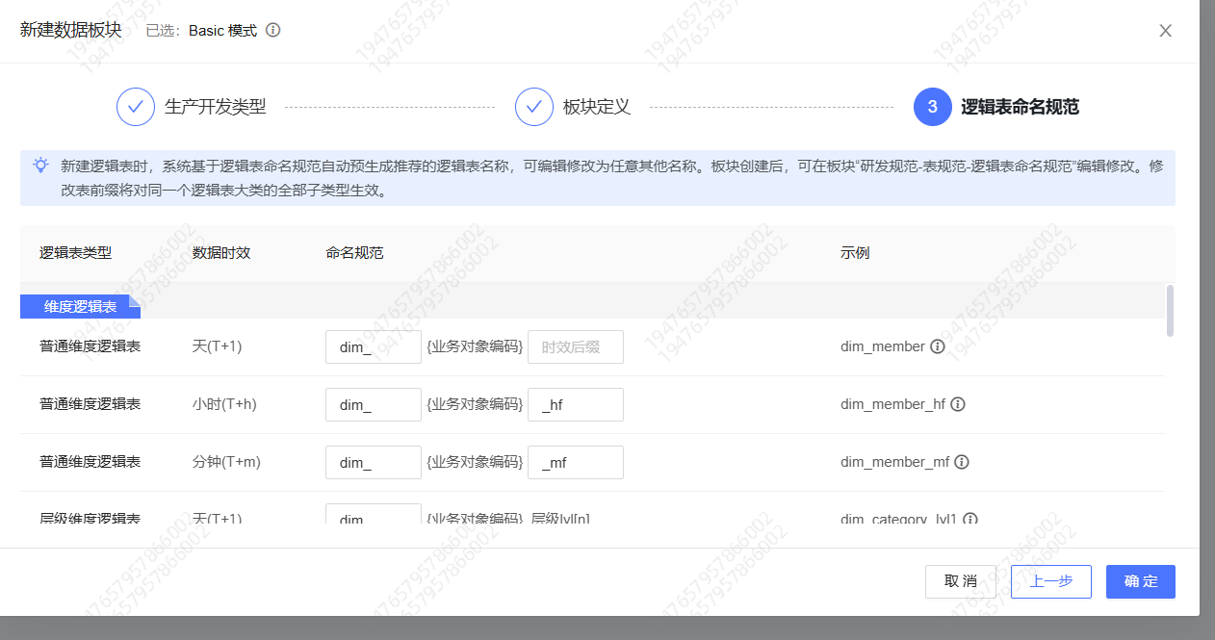This screenshot has width=1215, height=640.
Task: Click the lightbulb icon in the tip banner
Action: click(x=39, y=166)
